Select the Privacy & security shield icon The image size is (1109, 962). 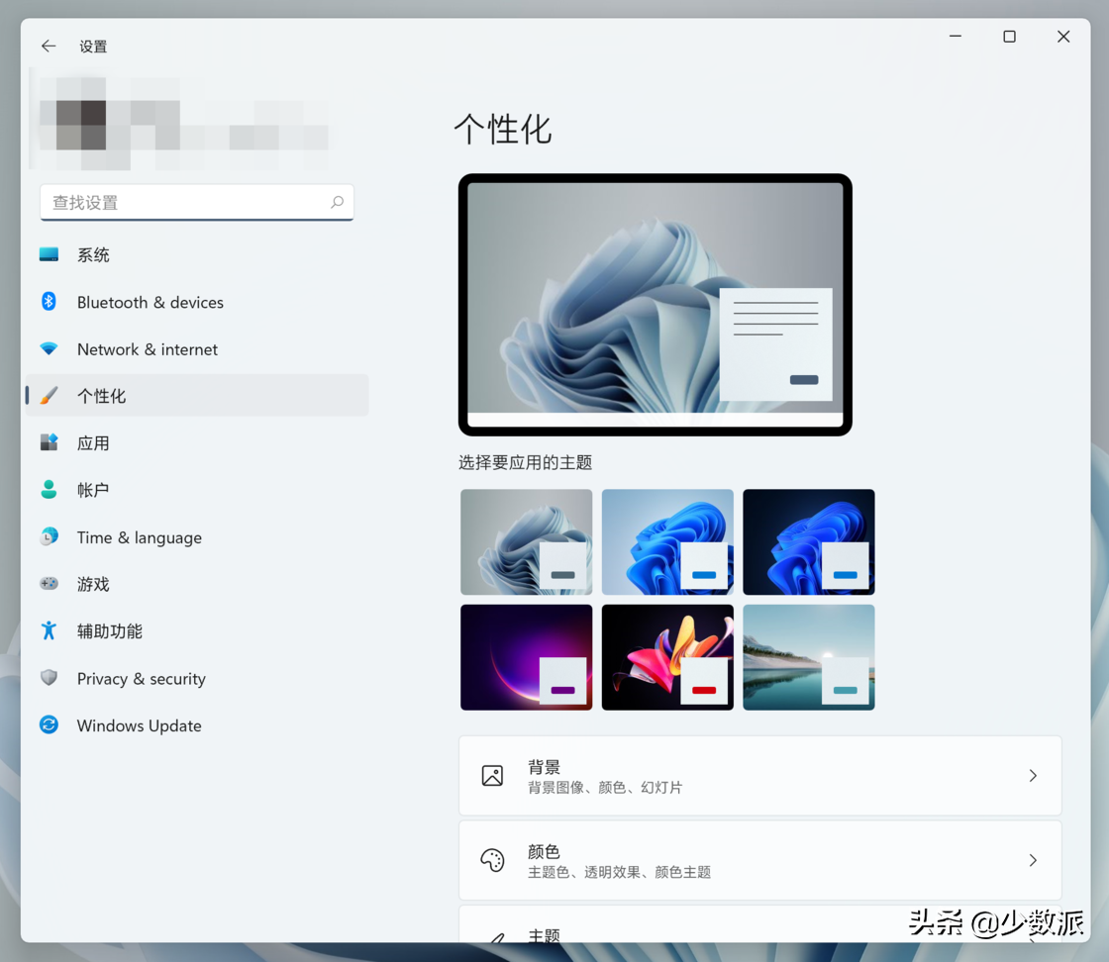(49, 678)
